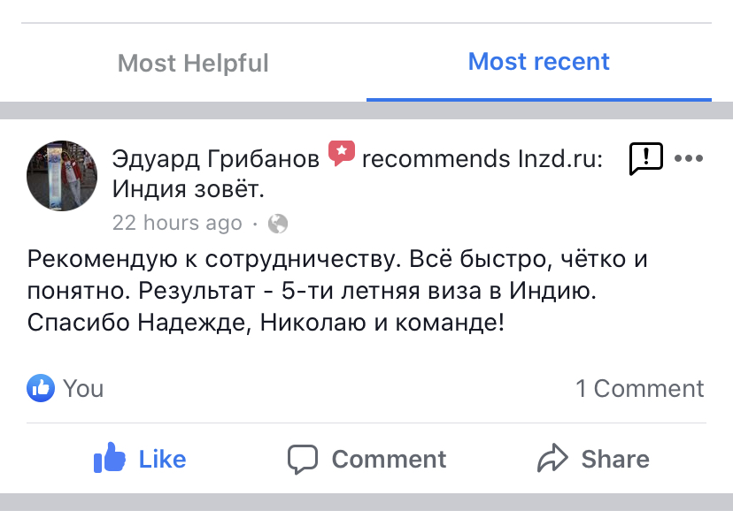Switch to the Most Helpful tab
Viewport: 733px width, 518px height.
point(193,64)
